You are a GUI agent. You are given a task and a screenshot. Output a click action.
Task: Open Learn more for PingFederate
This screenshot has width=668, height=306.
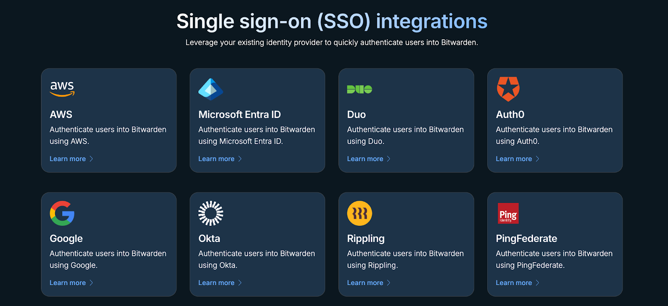(513, 283)
